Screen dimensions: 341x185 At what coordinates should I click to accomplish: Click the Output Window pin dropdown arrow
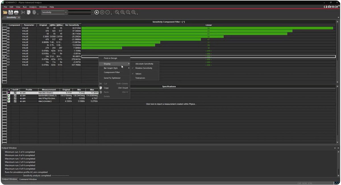[x=334, y=148]
